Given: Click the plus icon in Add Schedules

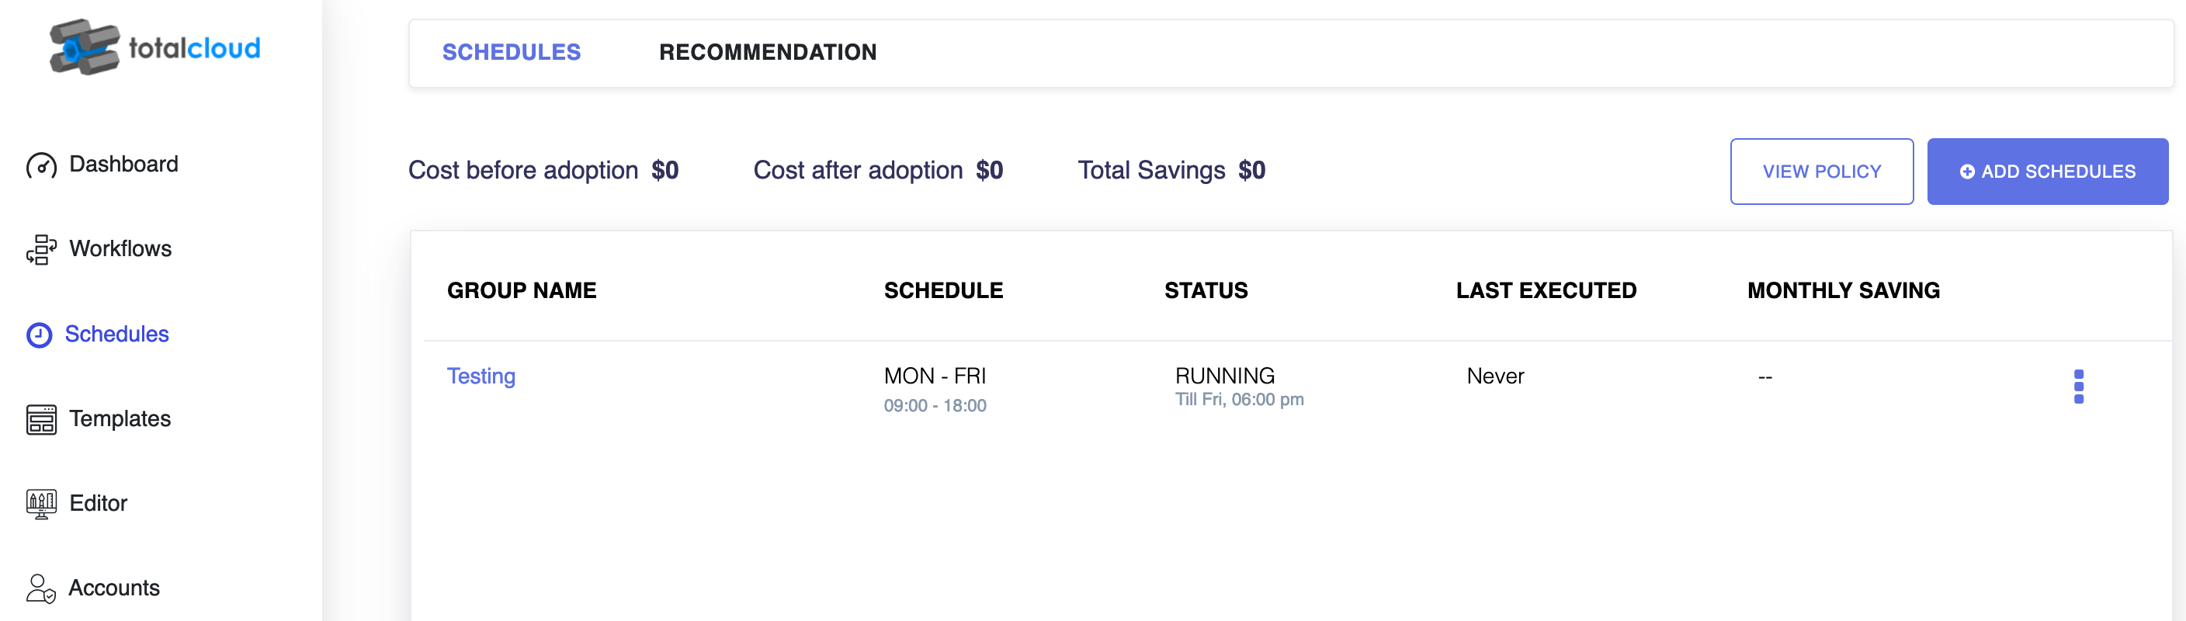Looking at the screenshot, I should [x=1966, y=172].
